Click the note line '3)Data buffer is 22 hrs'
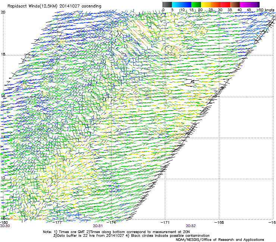The height and width of the screenshot is (242, 276). click(x=131, y=236)
